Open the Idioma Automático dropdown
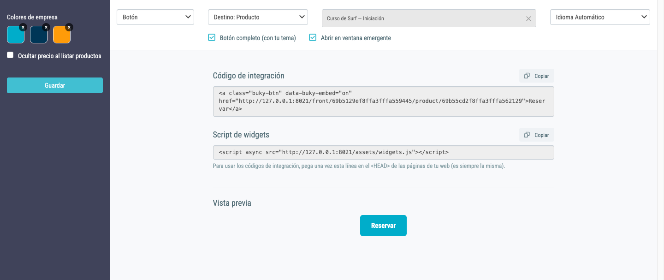This screenshot has width=664, height=280. [600, 17]
